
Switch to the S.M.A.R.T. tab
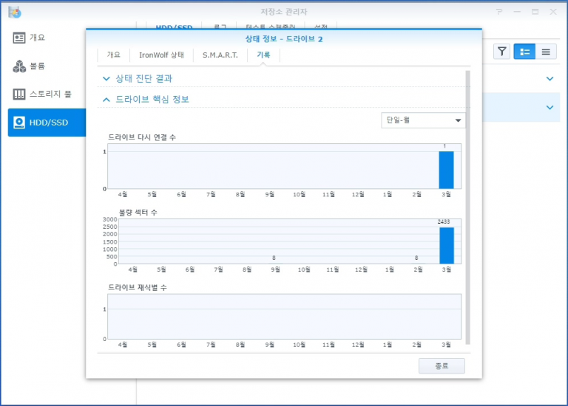[x=220, y=55]
